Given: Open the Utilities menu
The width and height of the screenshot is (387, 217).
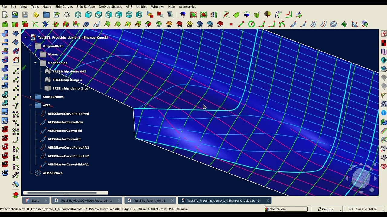Looking at the screenshot, I should coord(141,7).
